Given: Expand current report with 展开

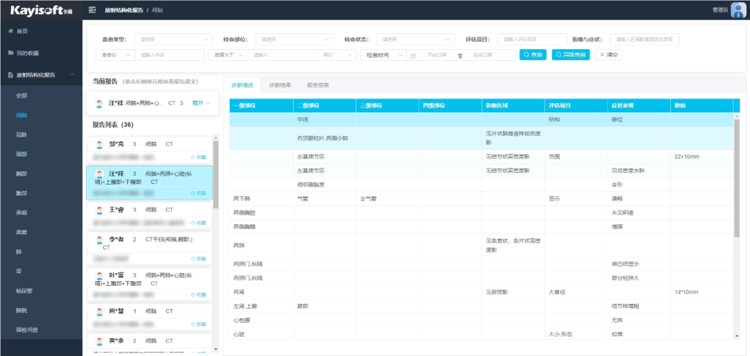Looking at the screenshot, I should (201, 103).
